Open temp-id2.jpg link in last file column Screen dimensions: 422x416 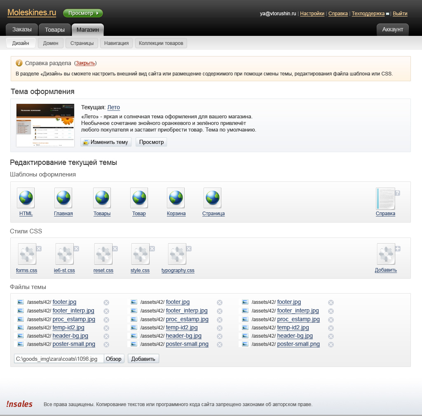[293, 327]
